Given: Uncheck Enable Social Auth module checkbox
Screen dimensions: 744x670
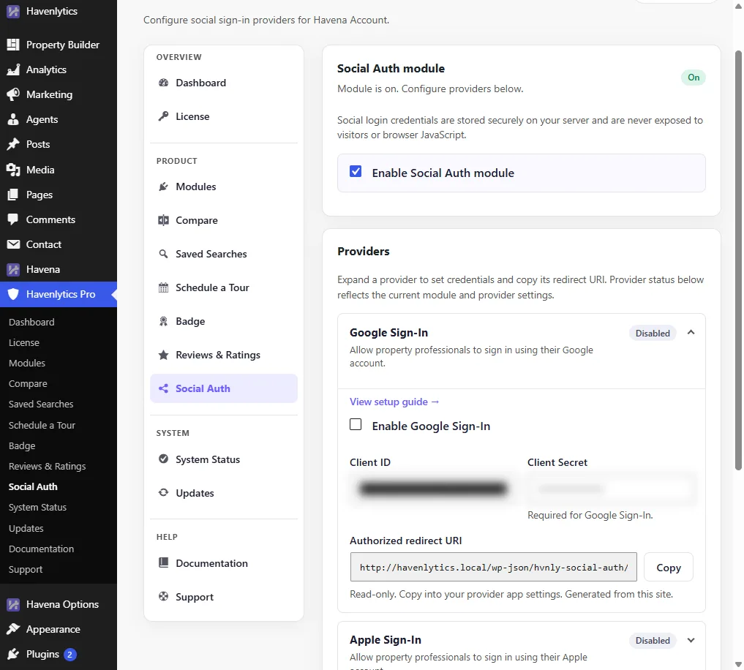Looking at the screenshot, I should click(x=356, y=171).
